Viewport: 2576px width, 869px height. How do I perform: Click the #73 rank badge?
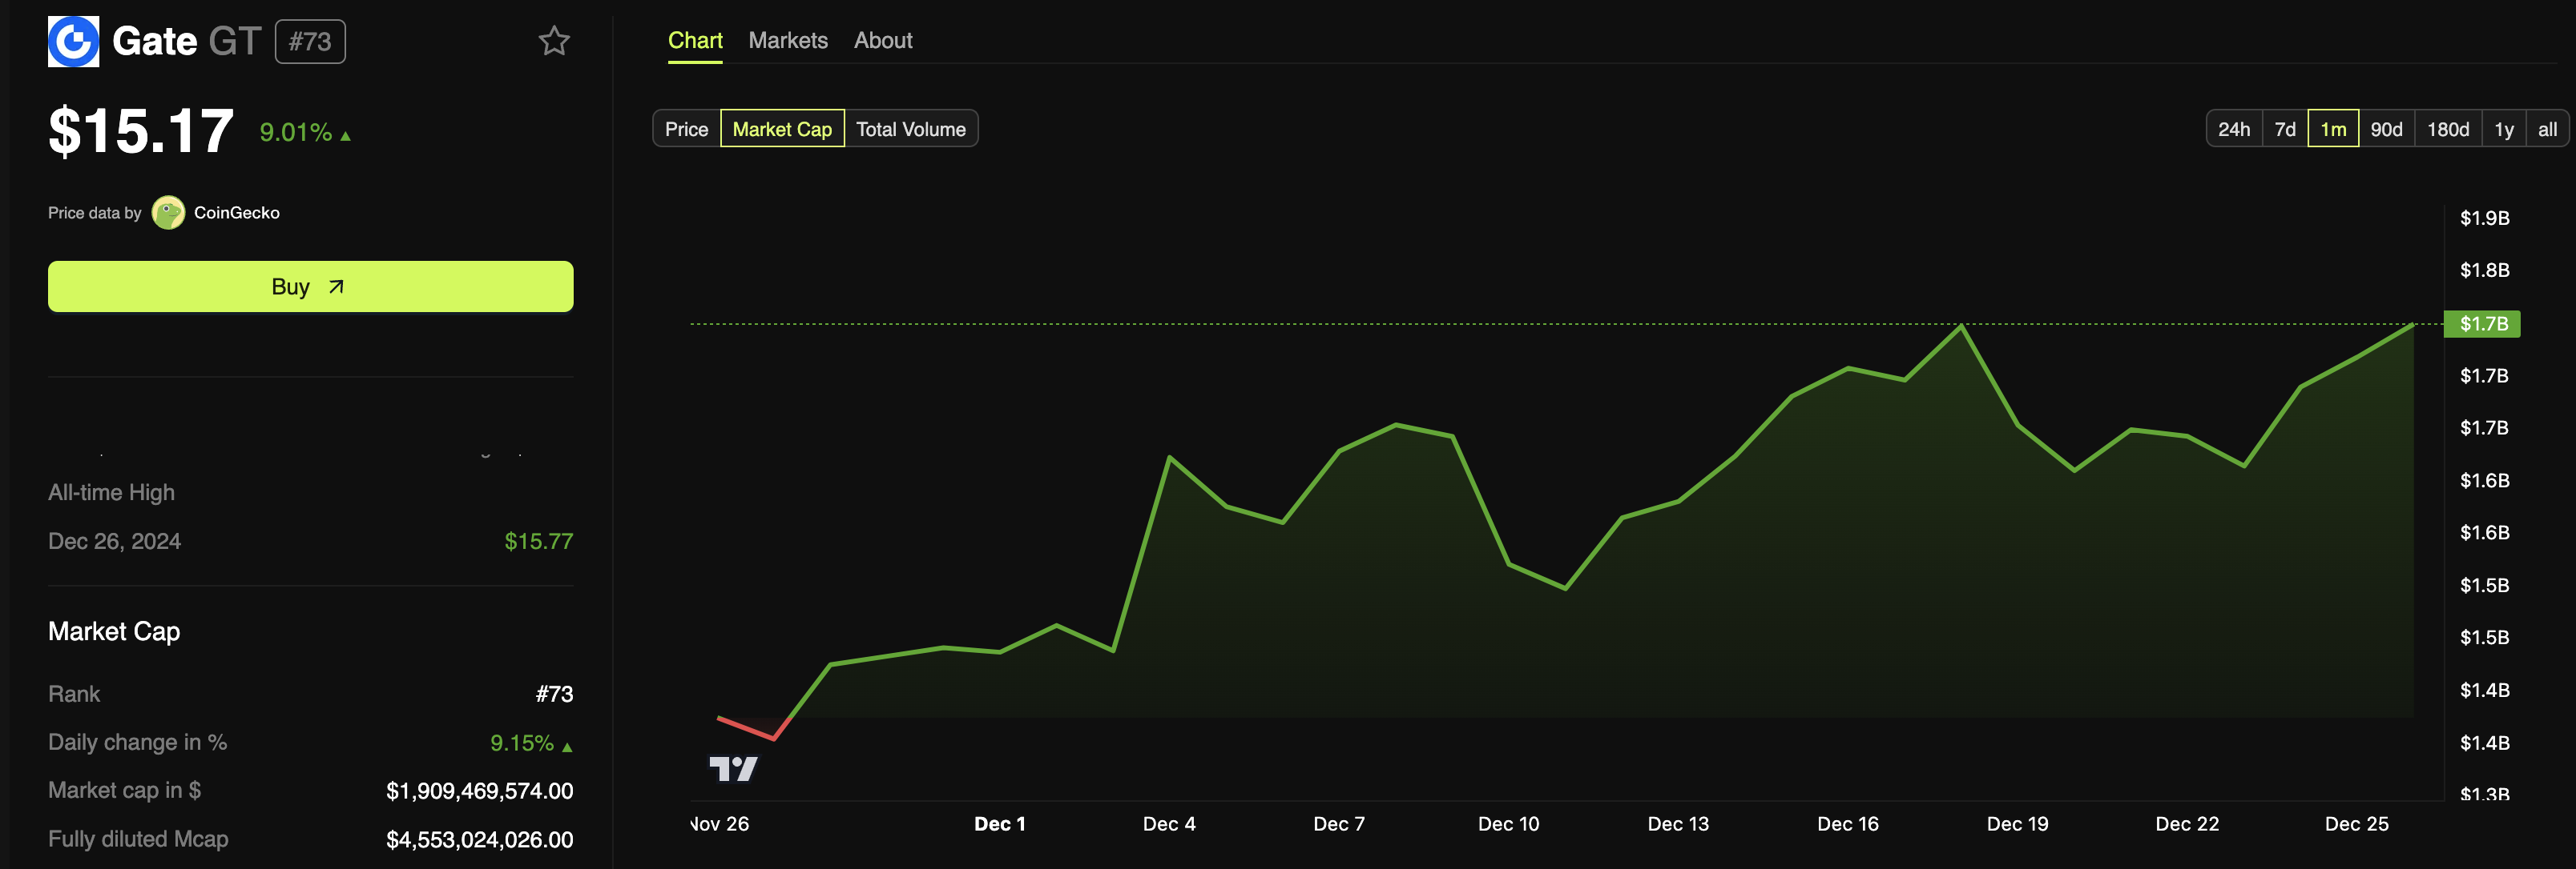[x=310, y=42]
